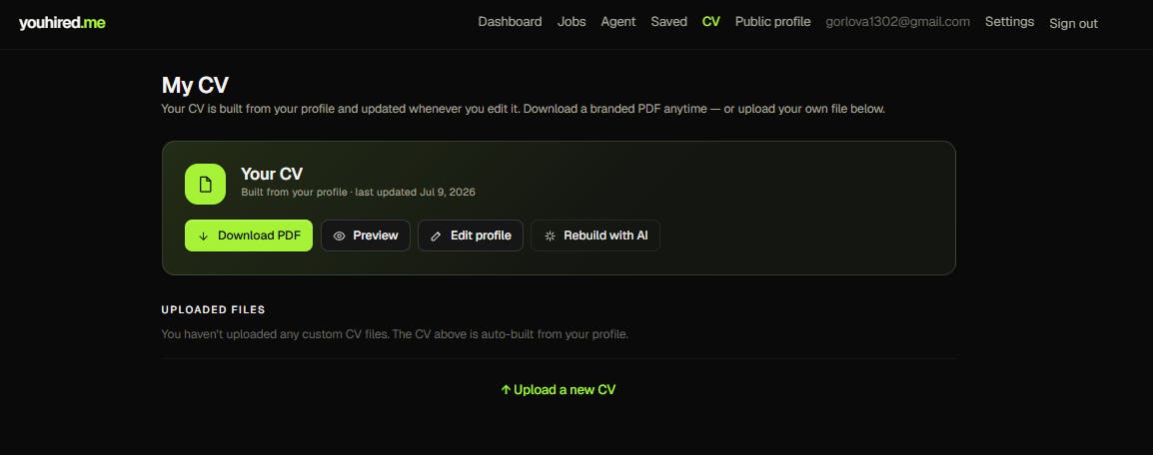Screen dimensions: 1153x455
Task: Sign out of the account
Action: [x=1074, y=24]
